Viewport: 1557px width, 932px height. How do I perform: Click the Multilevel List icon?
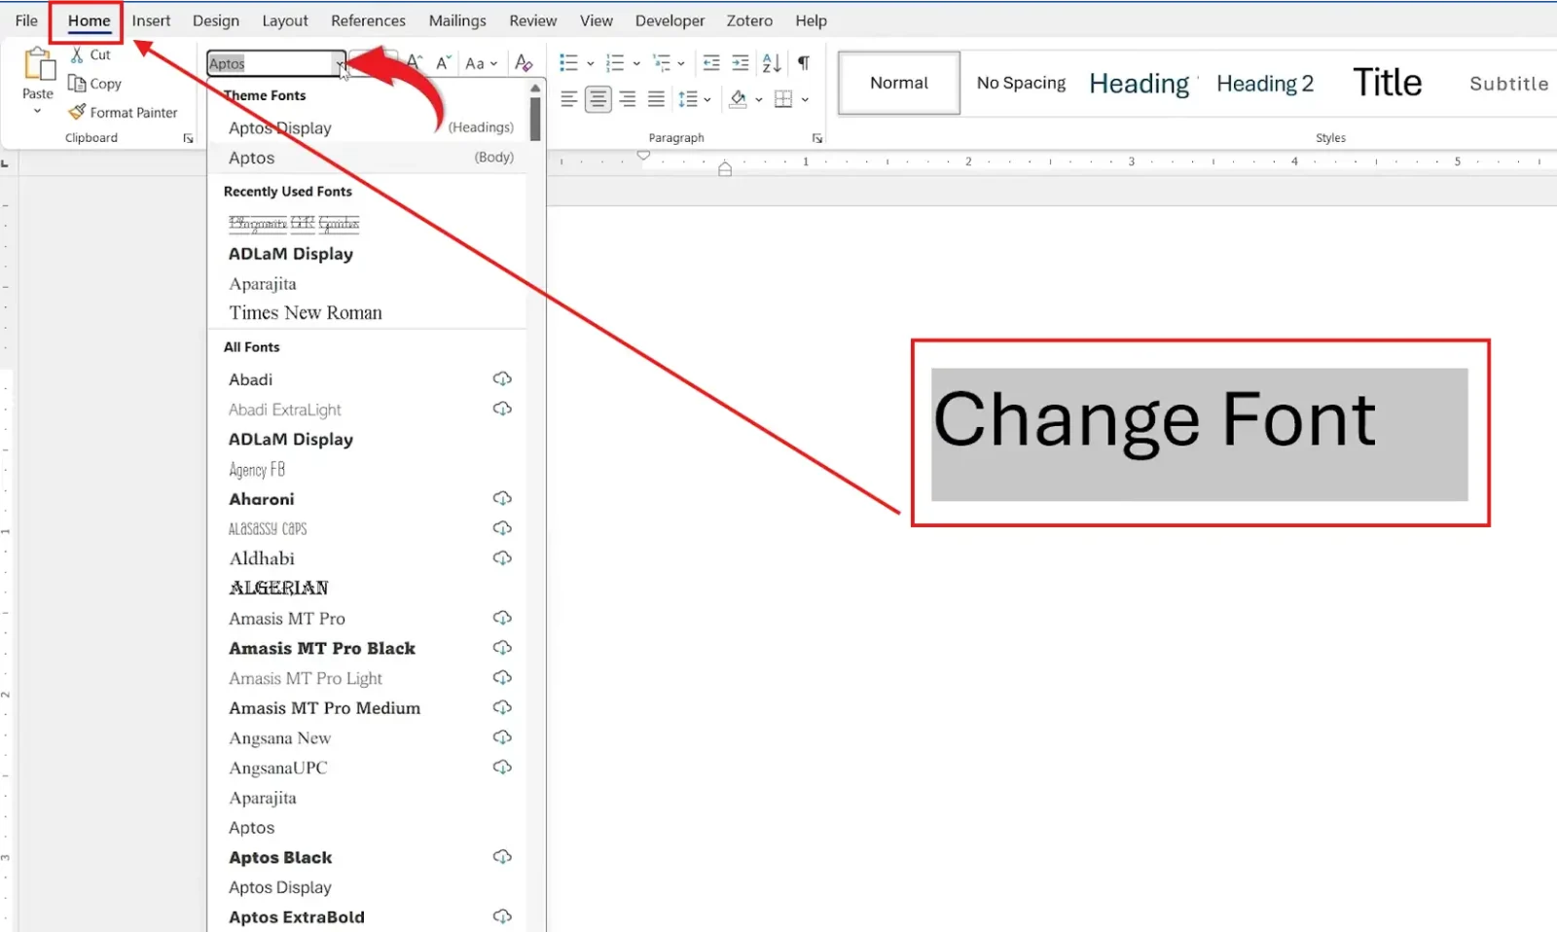pyautogui.click(x=662, y=63)
